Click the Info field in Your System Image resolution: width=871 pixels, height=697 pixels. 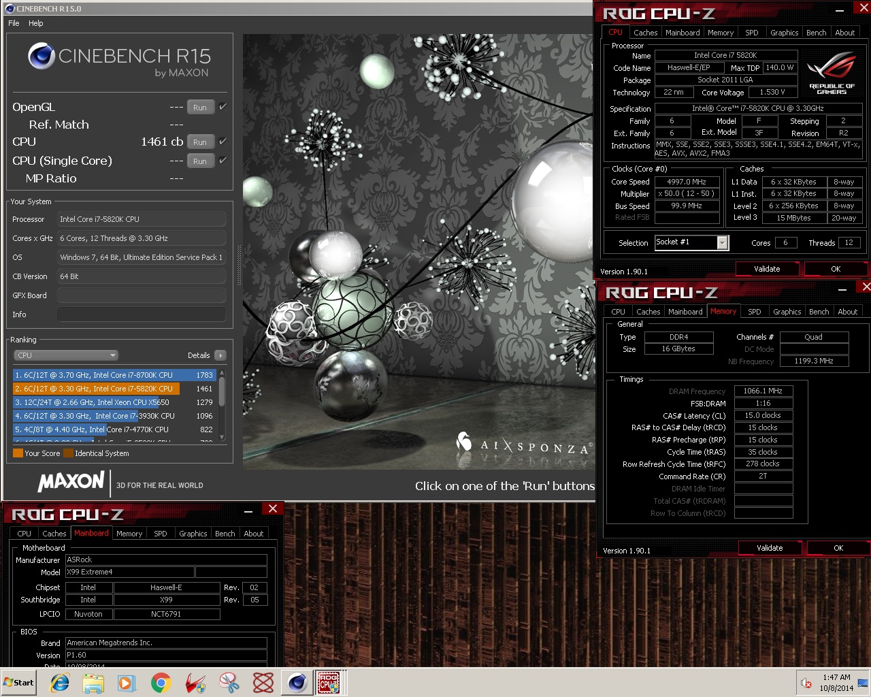coord(141,314)
